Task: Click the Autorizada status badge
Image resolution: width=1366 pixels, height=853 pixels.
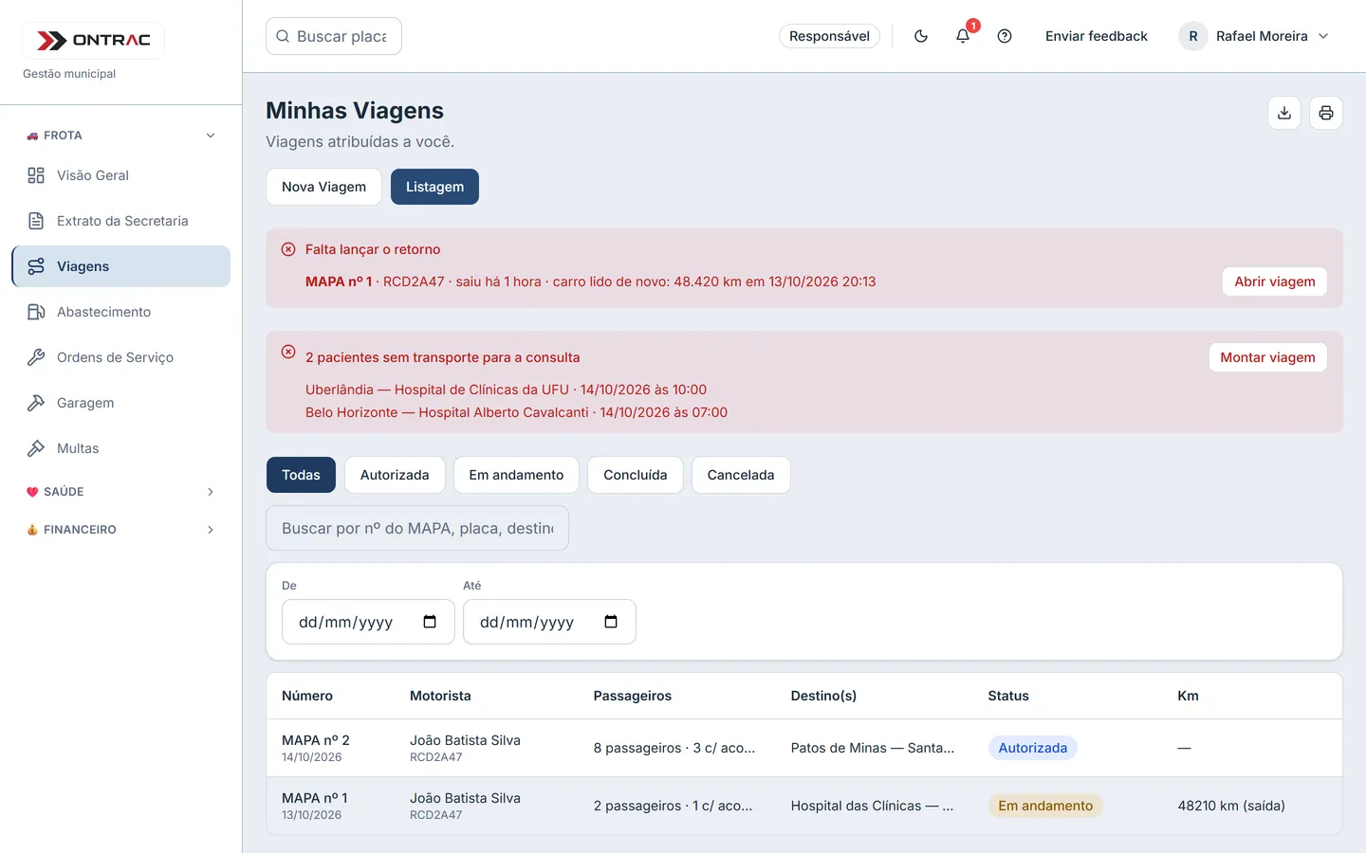Action: click(x=1032, y=748)
